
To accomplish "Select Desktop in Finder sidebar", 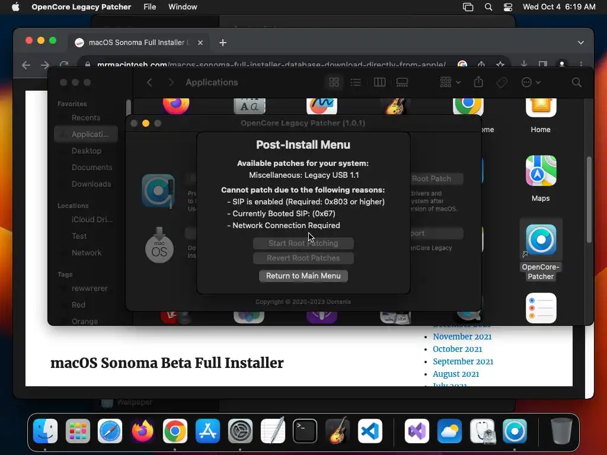I will click(x=86, y=151).
